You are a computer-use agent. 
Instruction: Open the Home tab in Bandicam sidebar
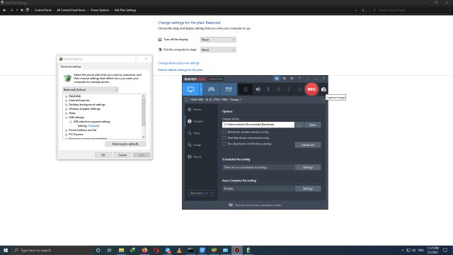click(x=195, y=109)
